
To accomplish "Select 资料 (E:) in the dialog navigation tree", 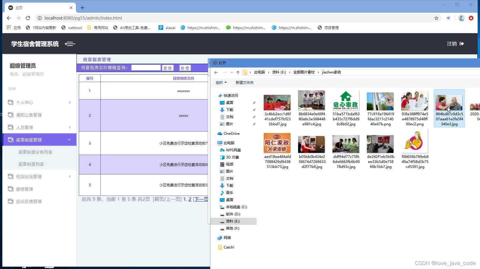I will (233, 221).
